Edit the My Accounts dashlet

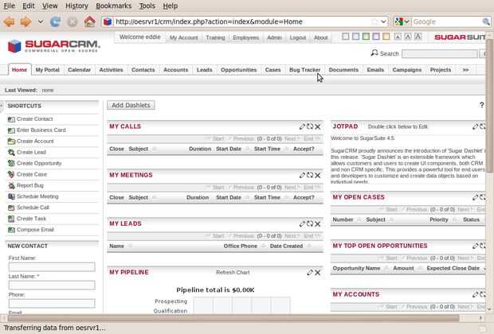475,295
